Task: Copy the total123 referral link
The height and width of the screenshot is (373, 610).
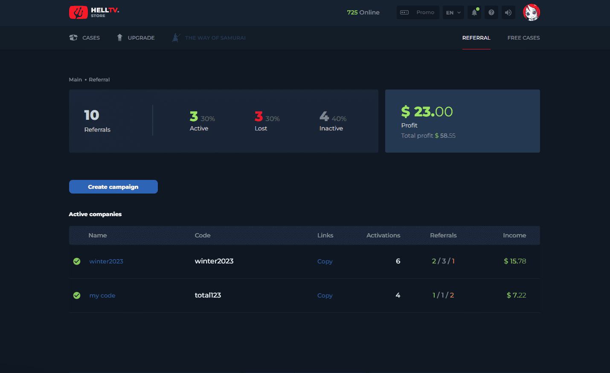Action: pyautogui.click(x=325, y=295)
